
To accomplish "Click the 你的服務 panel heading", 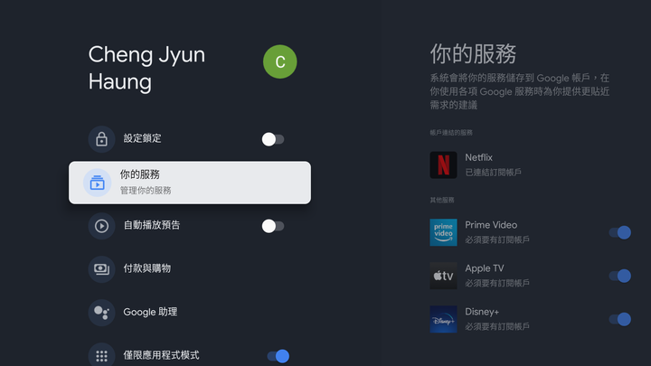I will [473, 54].
